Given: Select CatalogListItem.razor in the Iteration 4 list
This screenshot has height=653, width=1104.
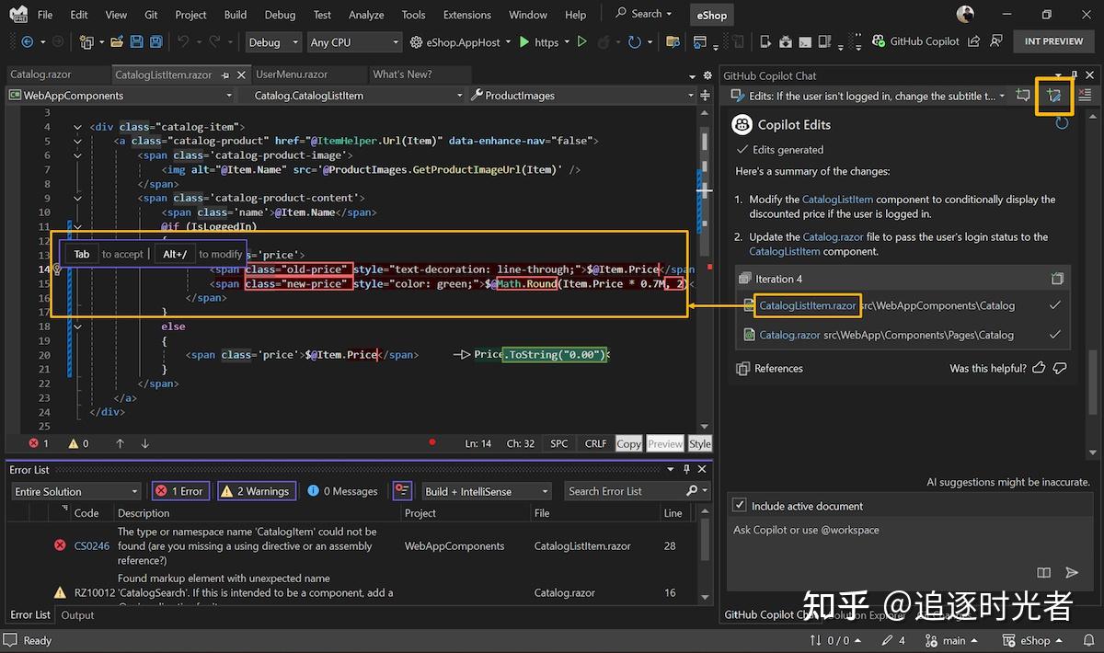Looking at the screenshot, I should (807, 305).
